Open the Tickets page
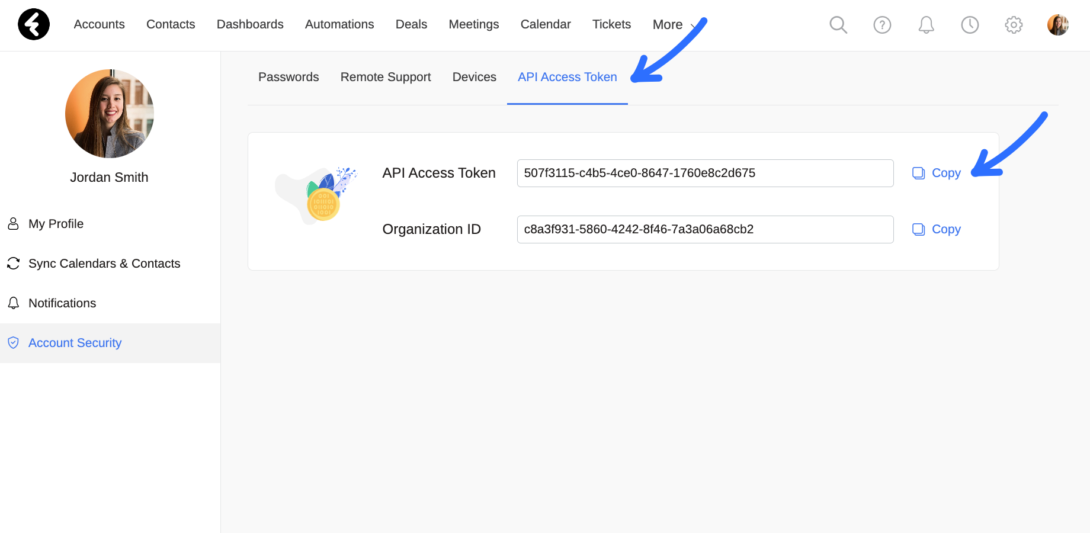The width and height of the screenshot is (1090, 533). pyautogui.click(x=611, y=24)
